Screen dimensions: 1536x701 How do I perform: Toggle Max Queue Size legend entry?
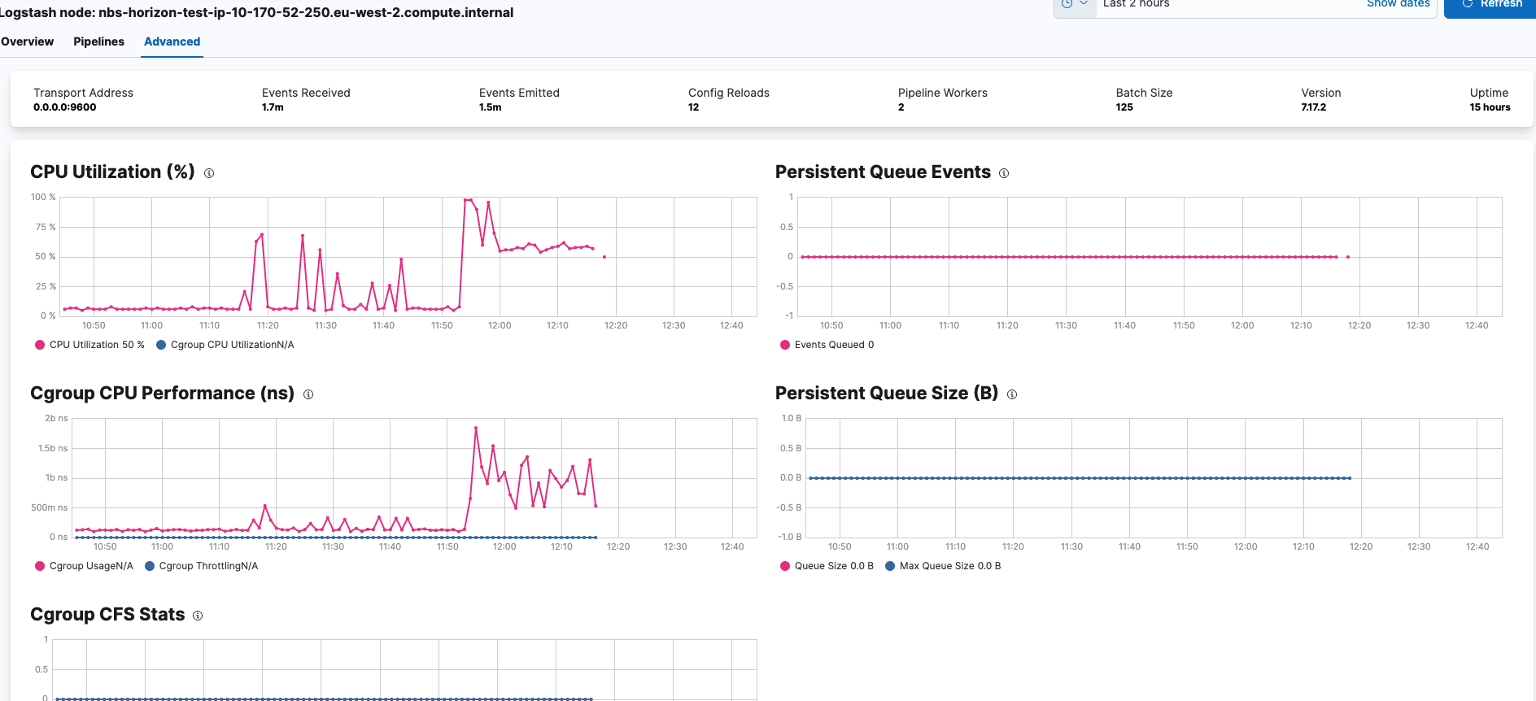tap(943, 566)
